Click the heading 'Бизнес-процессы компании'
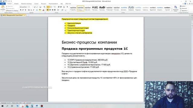193x108 pixels. click(89, 42)
